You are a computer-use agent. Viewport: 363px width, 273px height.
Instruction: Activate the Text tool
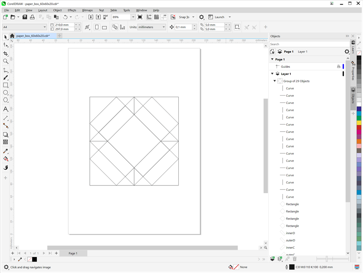point(5,109)
